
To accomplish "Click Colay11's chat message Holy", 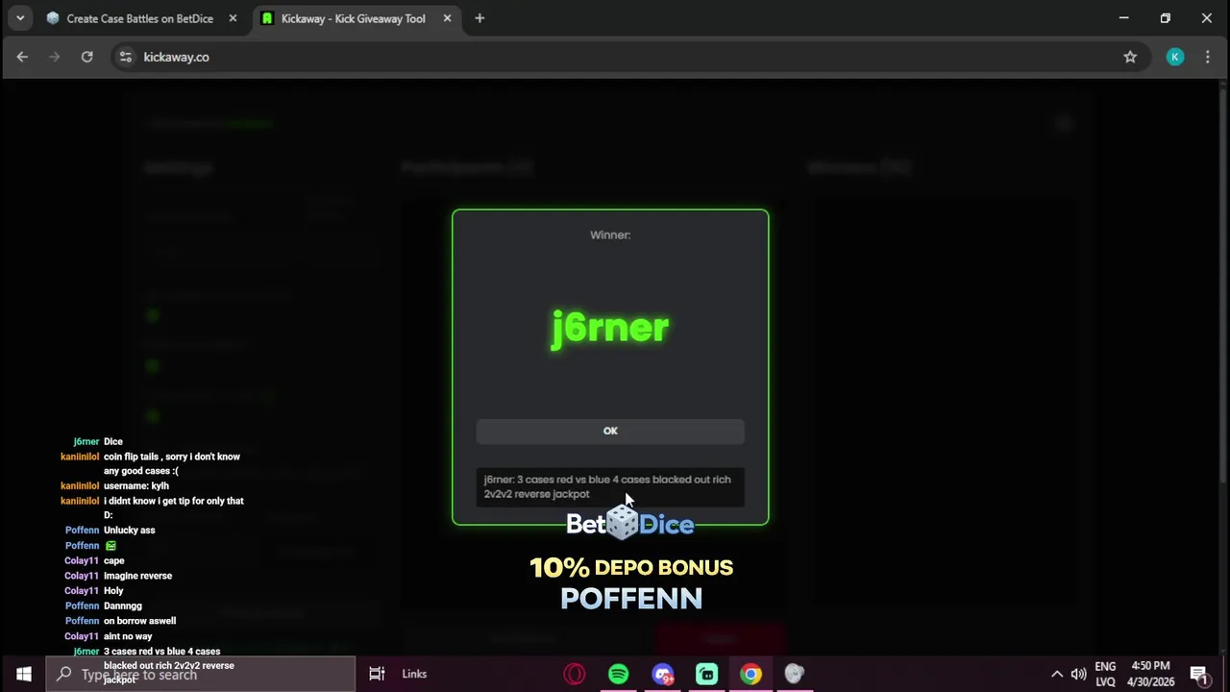I will pos(113,591).
